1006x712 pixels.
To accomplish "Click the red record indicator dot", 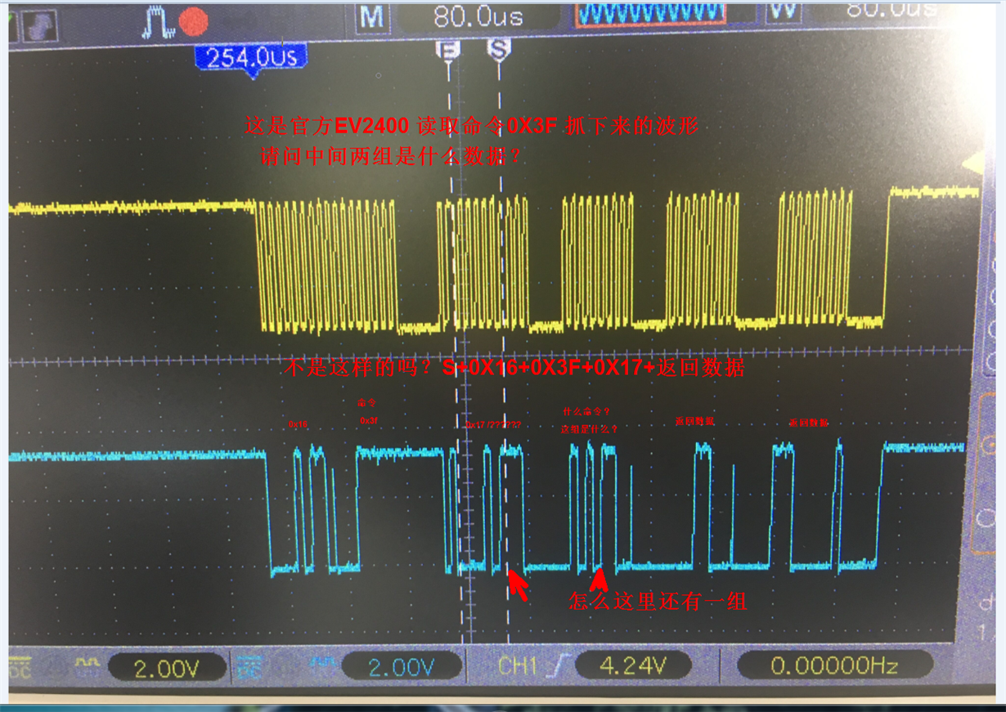I will click(x=193, y=21).
